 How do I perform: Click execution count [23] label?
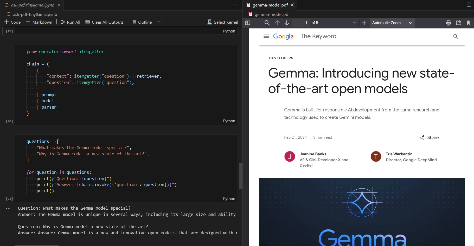coord(9,199)
